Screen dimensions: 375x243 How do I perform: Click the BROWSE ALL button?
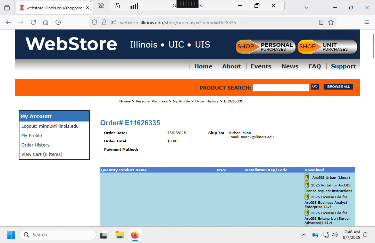pos(339,86)
